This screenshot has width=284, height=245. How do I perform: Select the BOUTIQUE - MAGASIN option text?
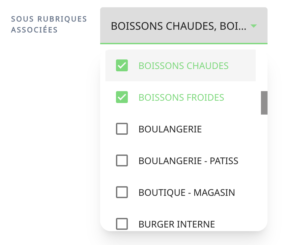tap(186, 192)
